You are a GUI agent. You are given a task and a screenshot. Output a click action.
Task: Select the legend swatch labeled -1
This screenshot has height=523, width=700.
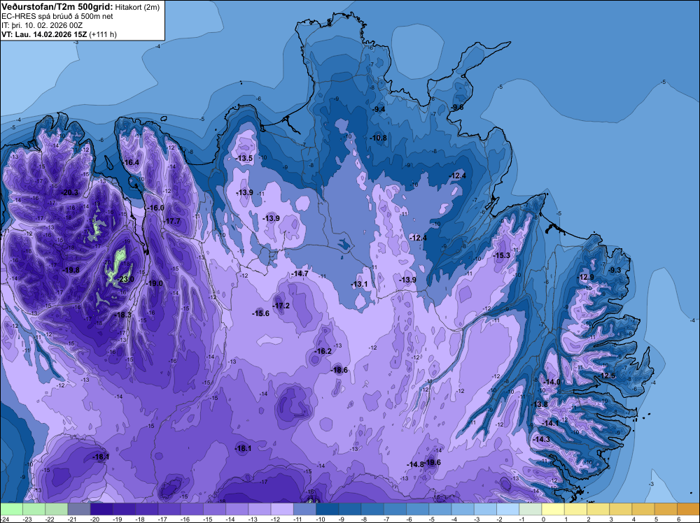click(531, 509)
